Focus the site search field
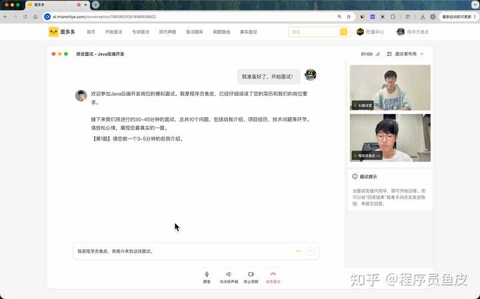 (314, 32)
